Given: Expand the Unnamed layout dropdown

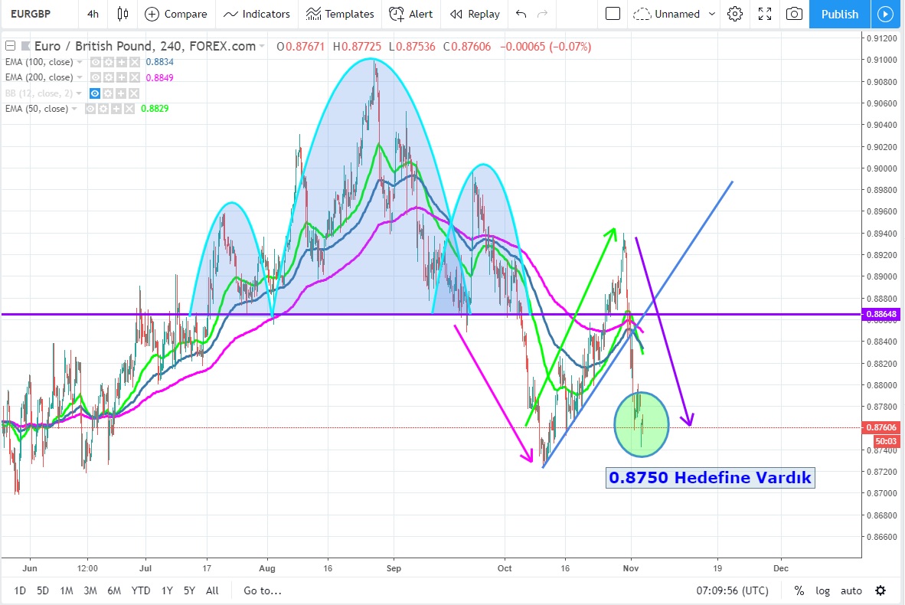Looking at the screenshot, I should pyautogui.click(x=713, y=14).
